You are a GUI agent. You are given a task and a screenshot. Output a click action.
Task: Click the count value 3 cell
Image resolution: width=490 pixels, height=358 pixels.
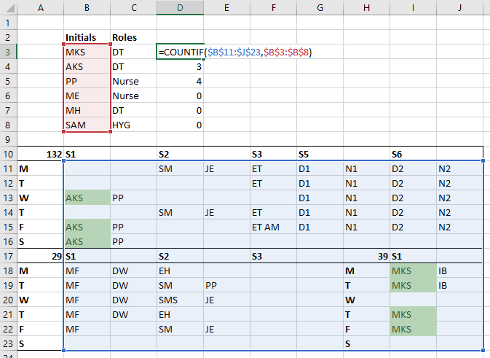[180, 66]
